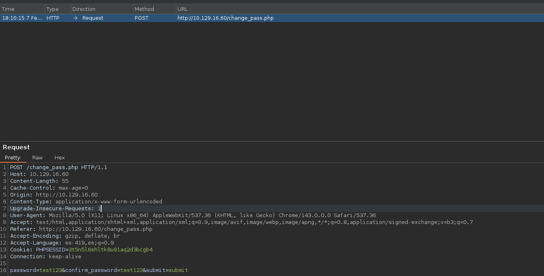The height and width of the screenshot is (276, 544).
Task: Open the Hex tab
Action: click(59, 158)
